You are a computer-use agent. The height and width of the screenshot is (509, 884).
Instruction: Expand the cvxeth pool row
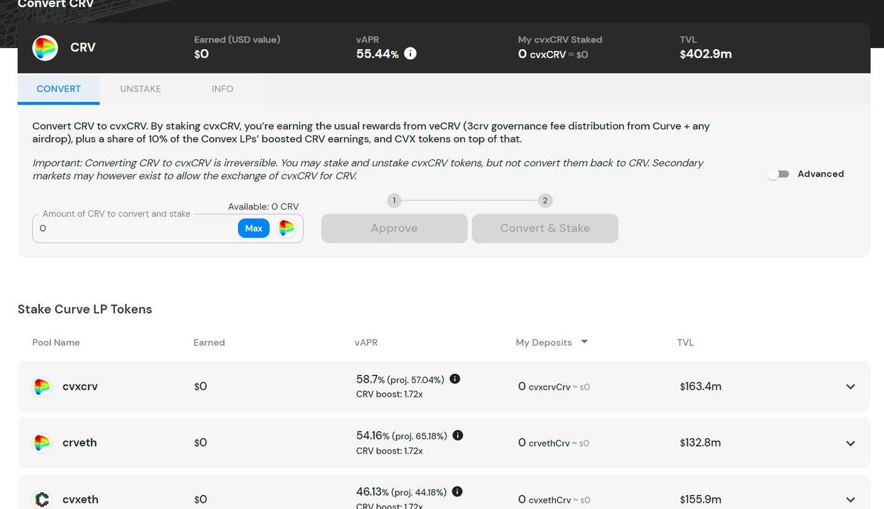click(x=850, y=499)
